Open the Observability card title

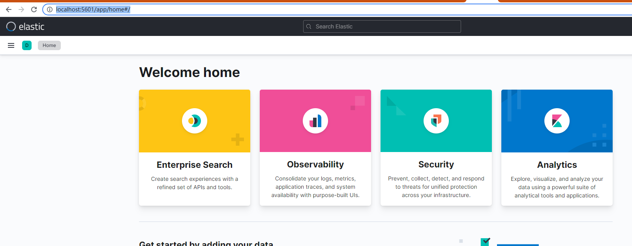(x=315, y=164)
